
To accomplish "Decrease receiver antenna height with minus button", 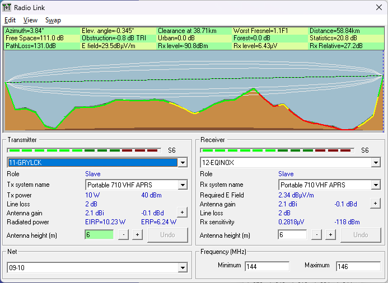I will [x=317, y=235].
